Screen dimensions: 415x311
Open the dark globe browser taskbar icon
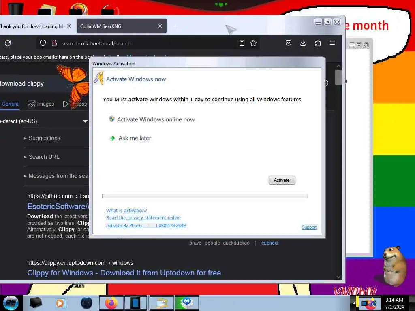[86, 303]
